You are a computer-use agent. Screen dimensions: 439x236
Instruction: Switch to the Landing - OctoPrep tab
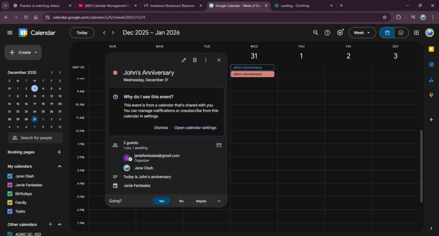point(302,6)
